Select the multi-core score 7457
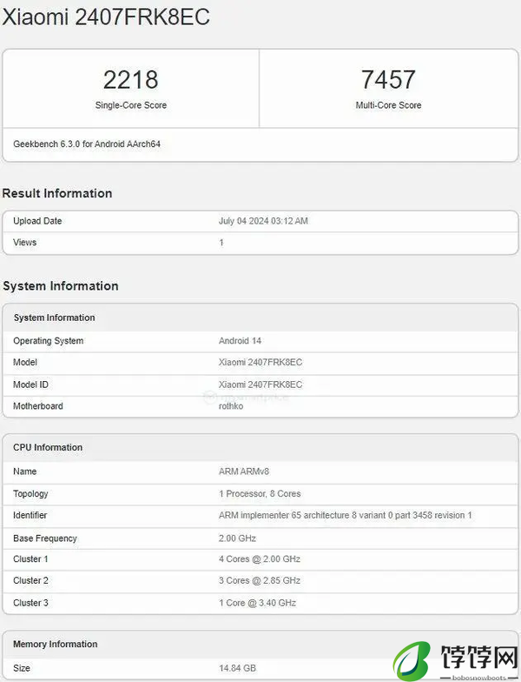The image size is (521, 682). tap(388, 80)
